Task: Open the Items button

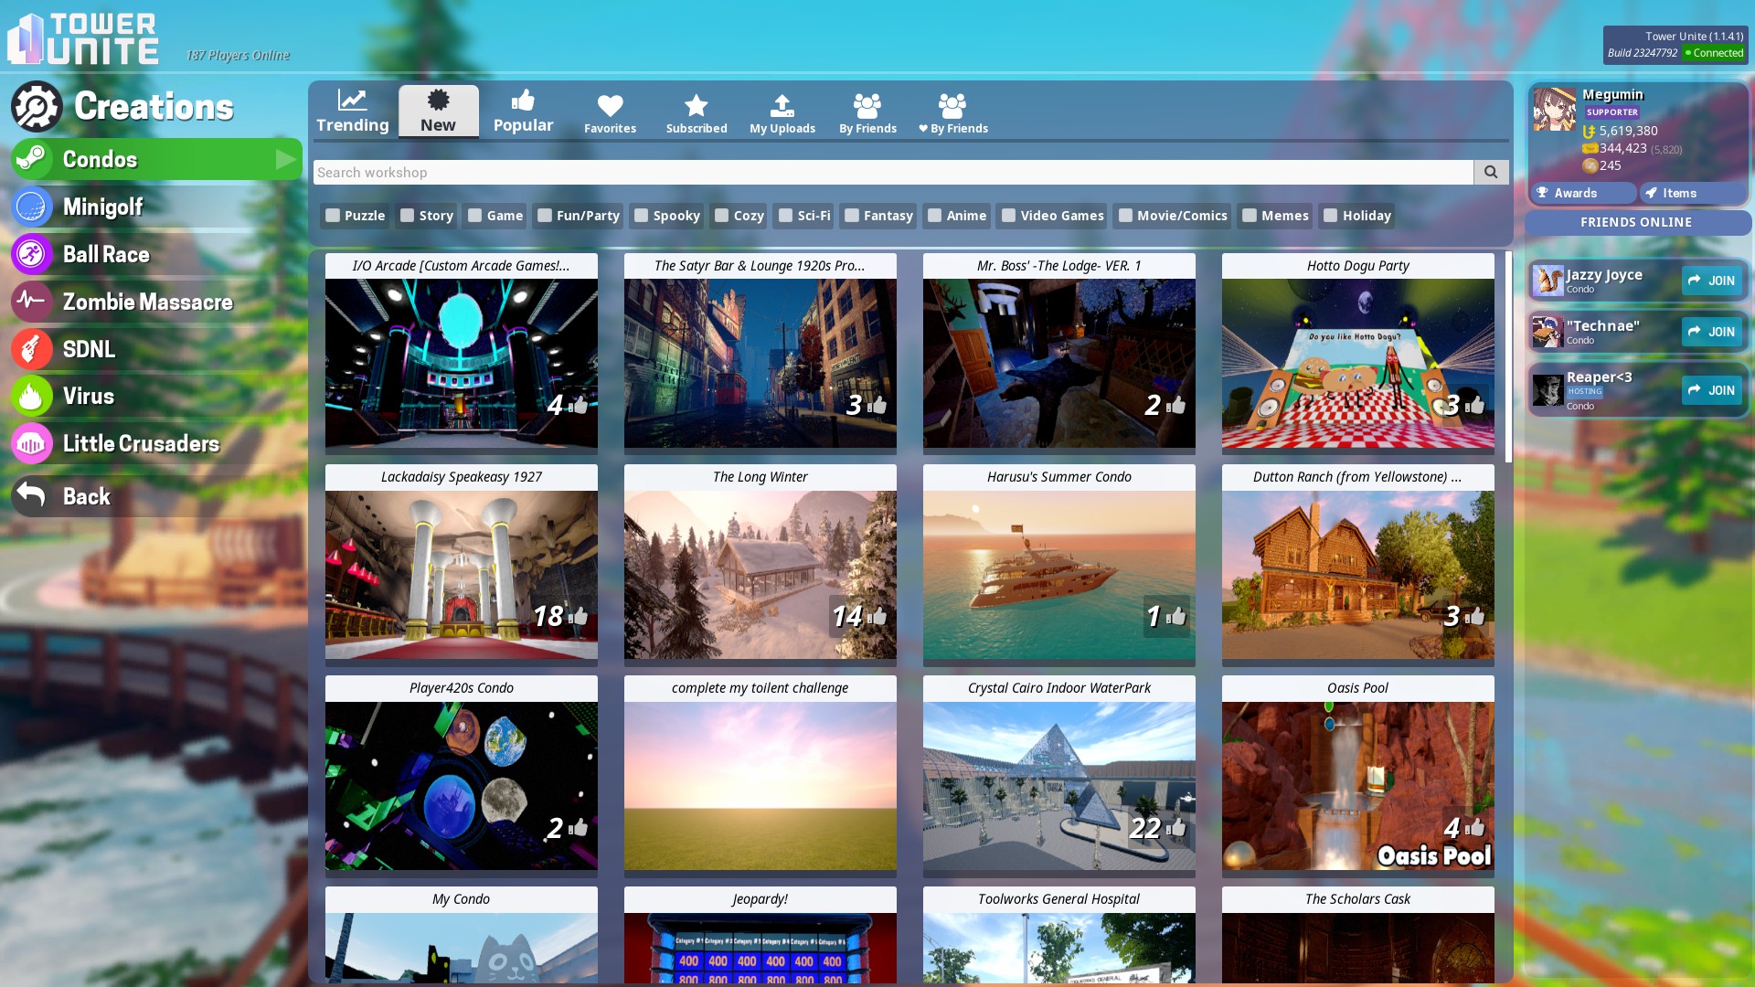Action: tap(1694, 193)
